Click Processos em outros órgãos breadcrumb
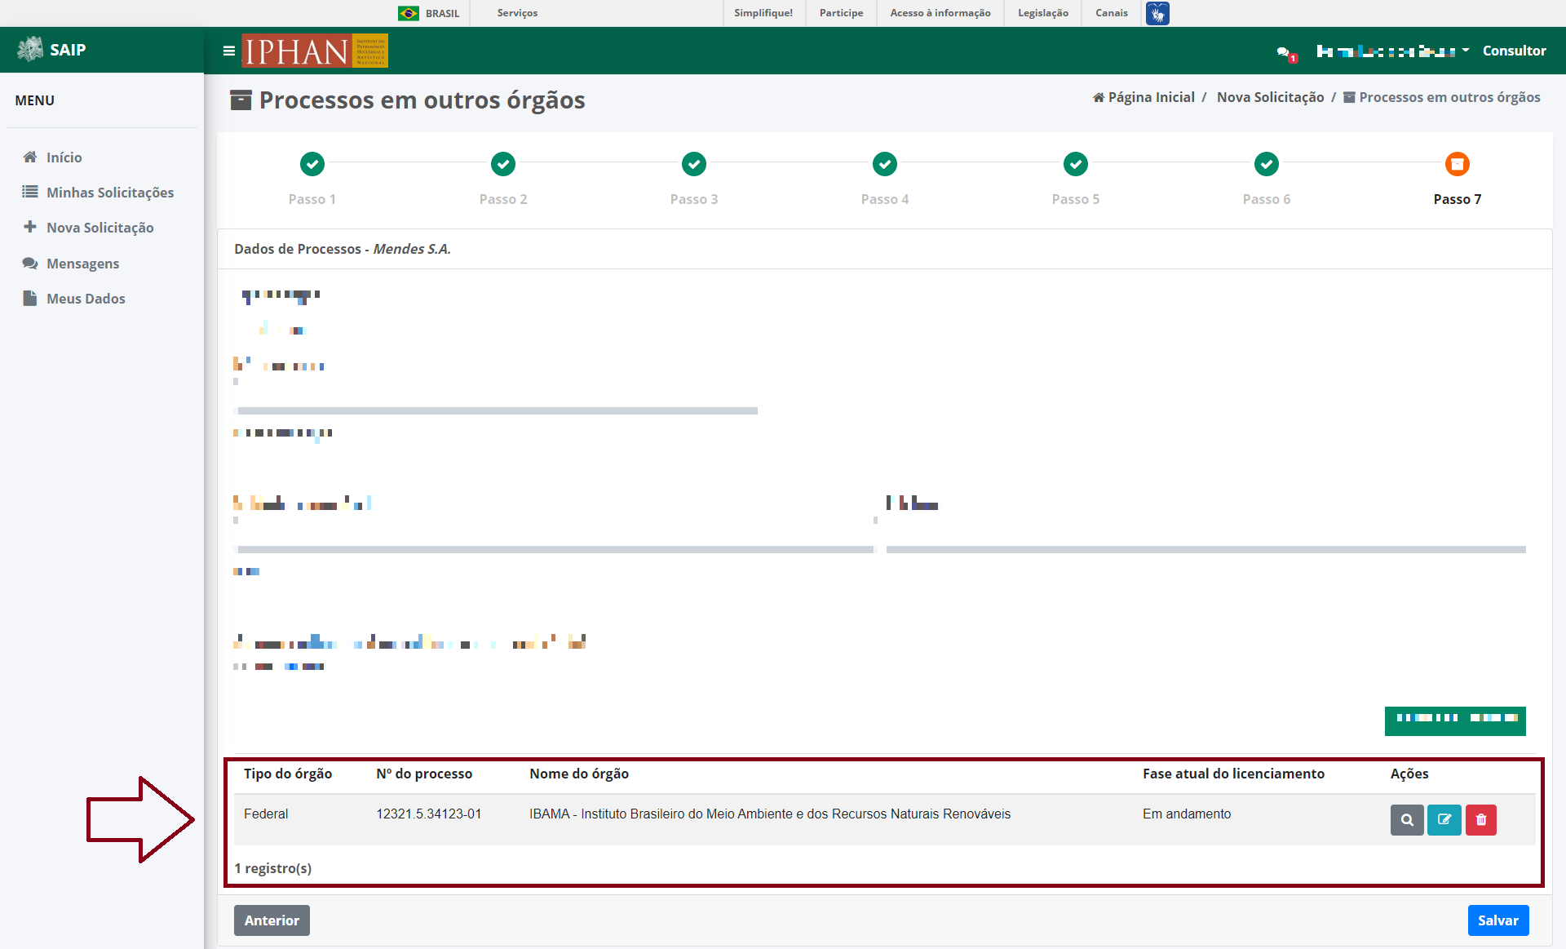1566x949 pixels. click(x=1442, y=98)
